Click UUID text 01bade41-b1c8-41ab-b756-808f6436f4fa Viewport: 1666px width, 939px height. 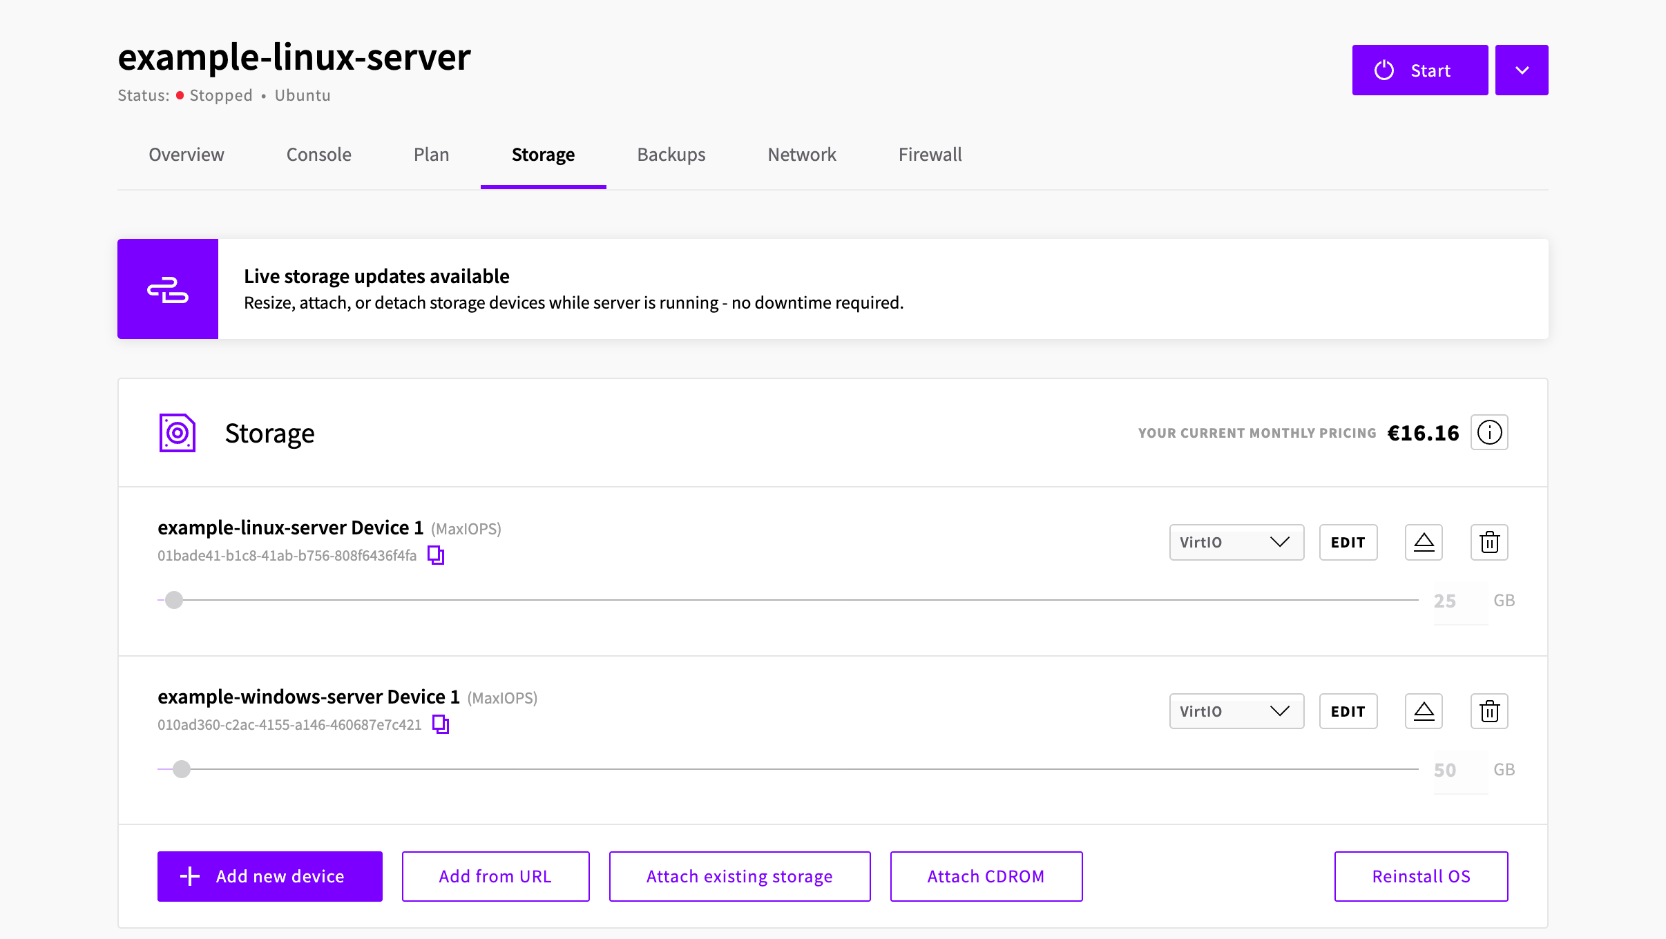[287, 556]
